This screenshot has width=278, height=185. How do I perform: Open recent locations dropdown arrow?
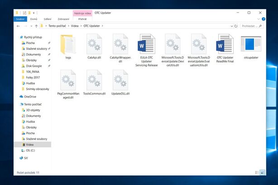tap(31, 26)
